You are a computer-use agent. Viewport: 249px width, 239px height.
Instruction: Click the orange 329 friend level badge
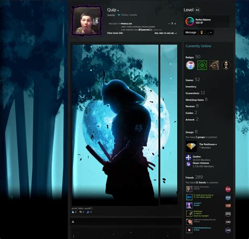point(228,205)
